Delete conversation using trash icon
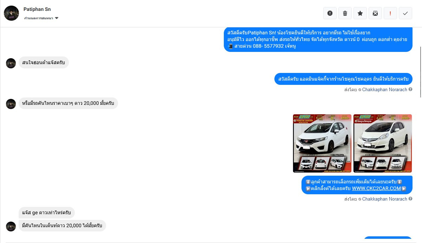 (345, 13)
